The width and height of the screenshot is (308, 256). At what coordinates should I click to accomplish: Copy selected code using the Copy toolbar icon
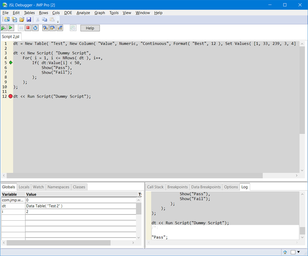(x=45, y=19)
